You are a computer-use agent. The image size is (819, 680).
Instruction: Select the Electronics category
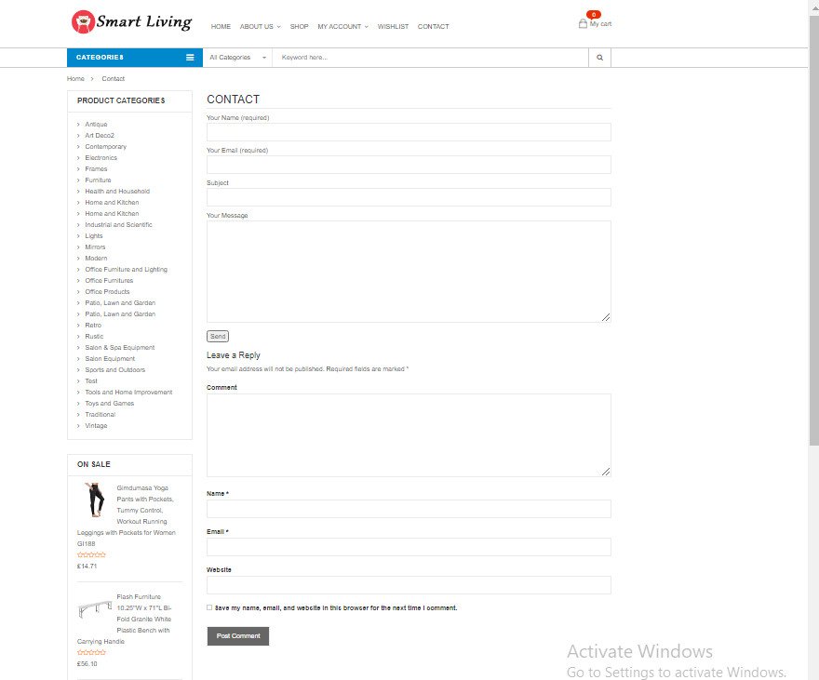coord(101,158)
